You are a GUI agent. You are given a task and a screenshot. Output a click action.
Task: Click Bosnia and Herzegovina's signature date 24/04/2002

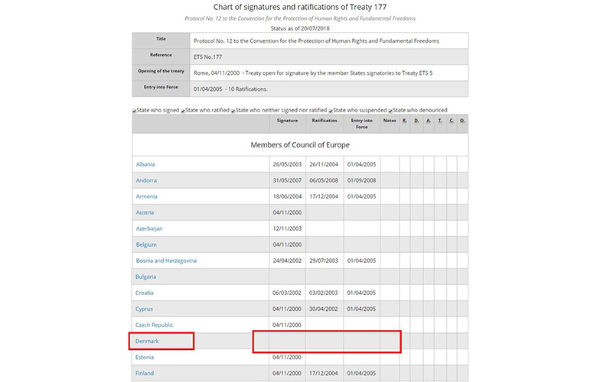[x=287, y=261]
